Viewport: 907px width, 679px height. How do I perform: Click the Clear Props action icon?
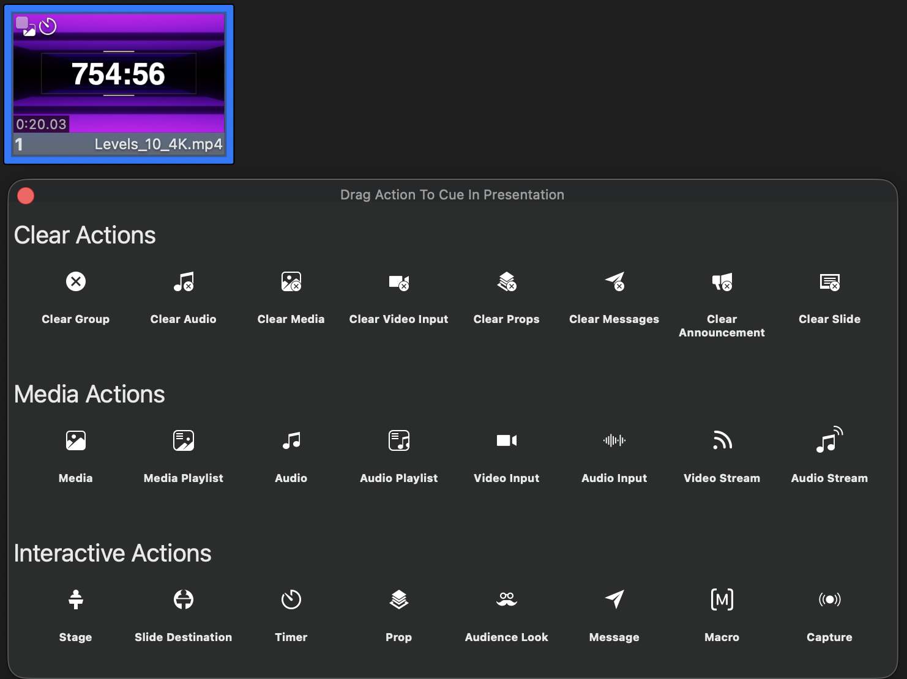[x=507, y=282]
